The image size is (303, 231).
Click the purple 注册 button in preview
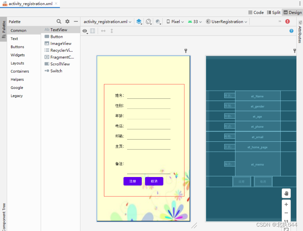(x=133, y=181)
